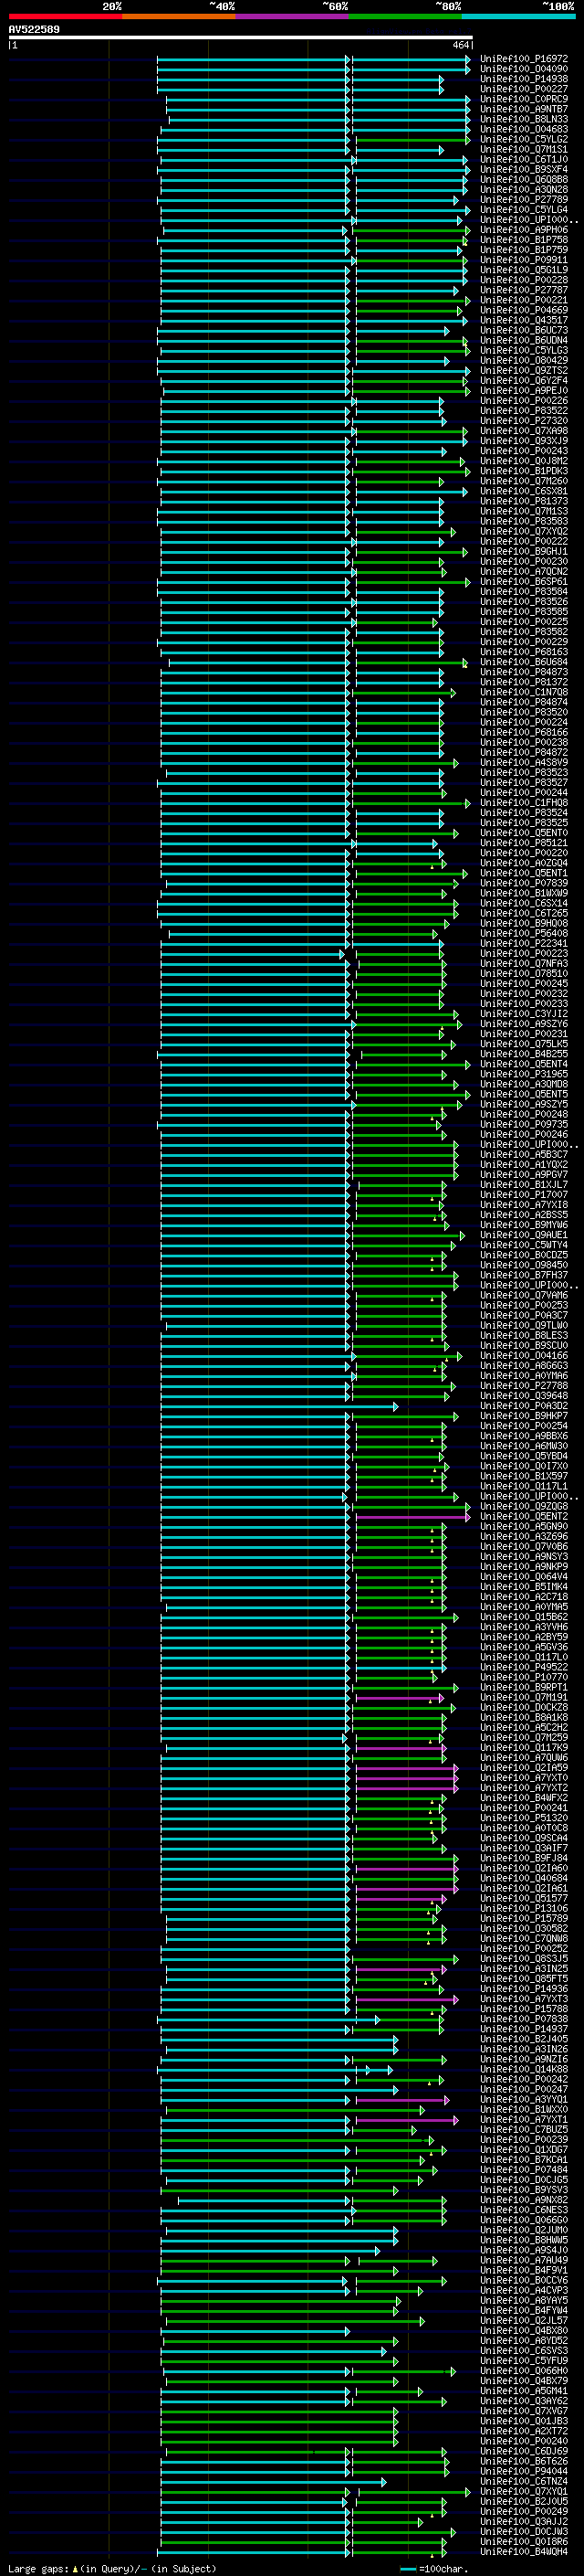Select the UniRef100_P49522 label
584x2576 pixels.
tap(524, 1667)
